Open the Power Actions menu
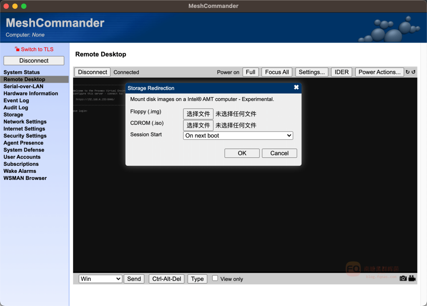The image size is (427, 306). 379,72
